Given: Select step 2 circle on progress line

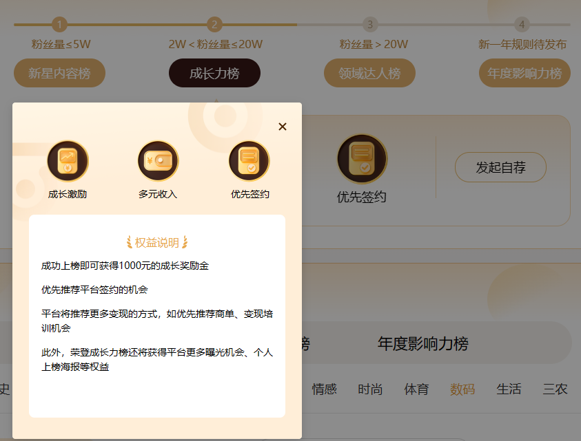Looking at the screenshot, I should tap(214, 25).
